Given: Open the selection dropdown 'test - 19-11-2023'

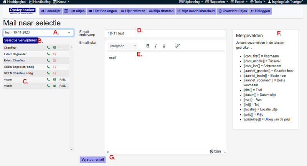Looking at the screenshot, I should 38,33.
